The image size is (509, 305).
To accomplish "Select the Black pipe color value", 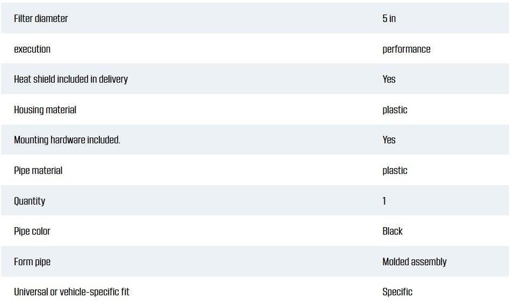I will (392, 231).
